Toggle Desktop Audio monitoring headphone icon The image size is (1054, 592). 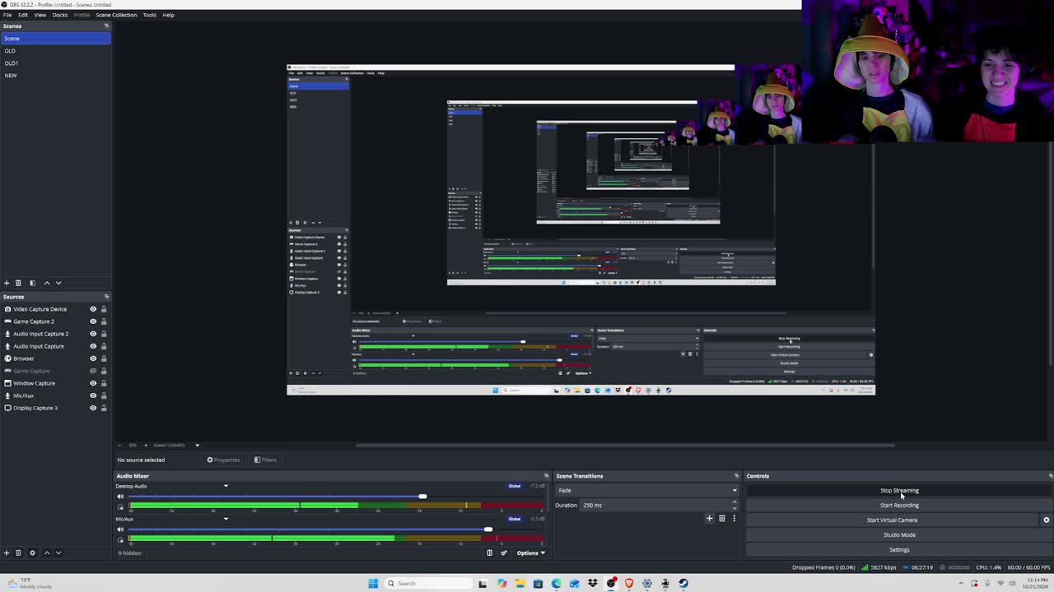(120, 506)
